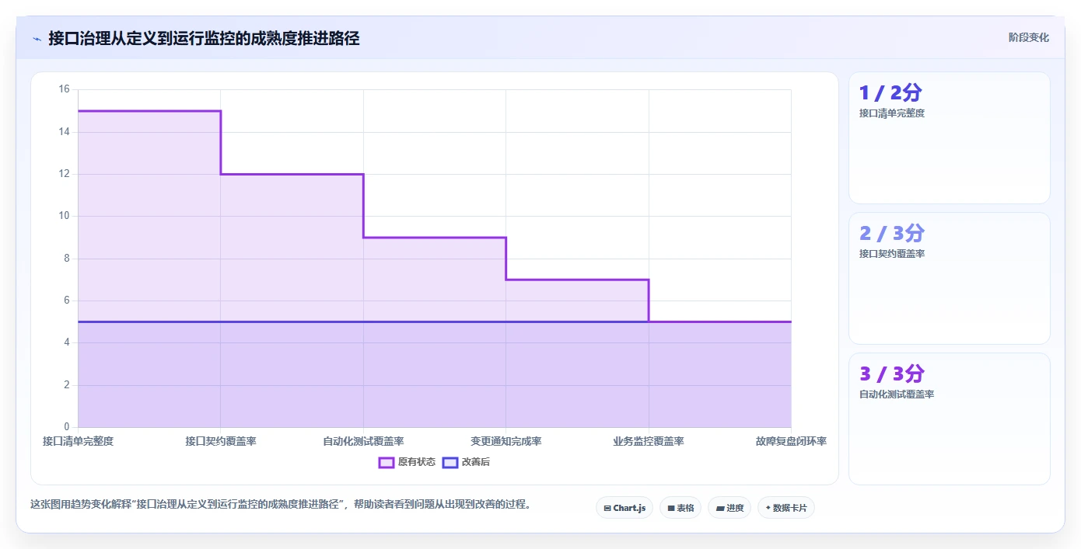The width and height of the screenshot is (1081, 549).
Task: Click the 故障复盘闭环率 x-axis label
Action: pos(791,441)
